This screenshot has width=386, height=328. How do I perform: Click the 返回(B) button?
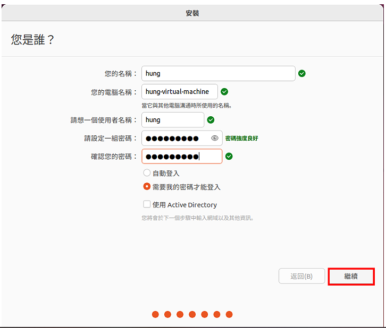301,276
